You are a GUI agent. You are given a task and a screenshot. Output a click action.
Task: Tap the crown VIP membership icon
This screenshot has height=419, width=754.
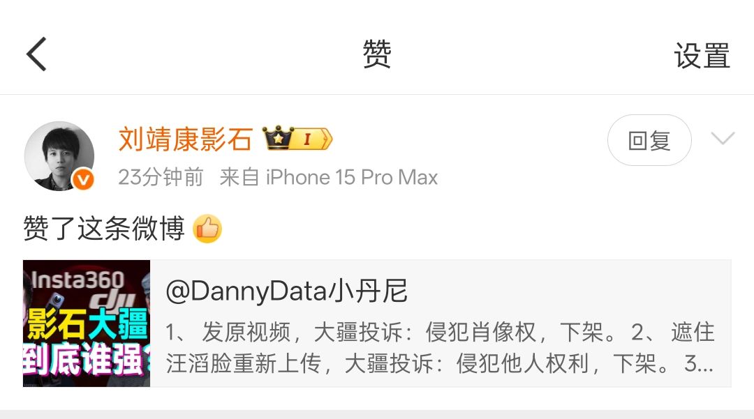[278, 138]
